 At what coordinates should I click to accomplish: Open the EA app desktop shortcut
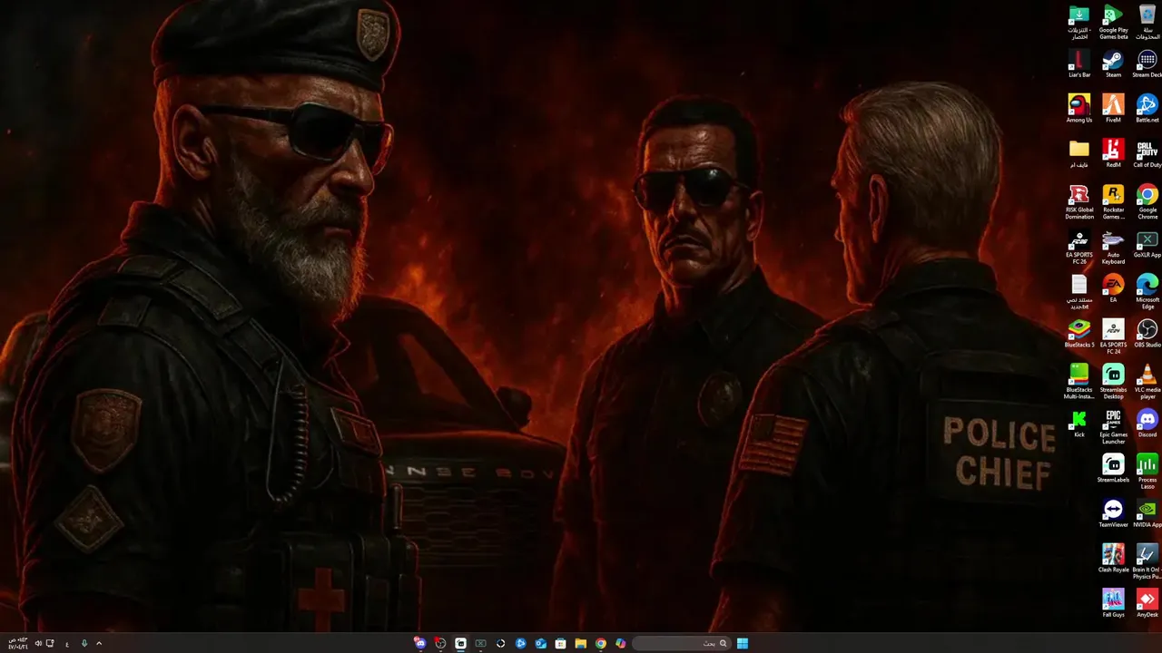pos(1113,289)
